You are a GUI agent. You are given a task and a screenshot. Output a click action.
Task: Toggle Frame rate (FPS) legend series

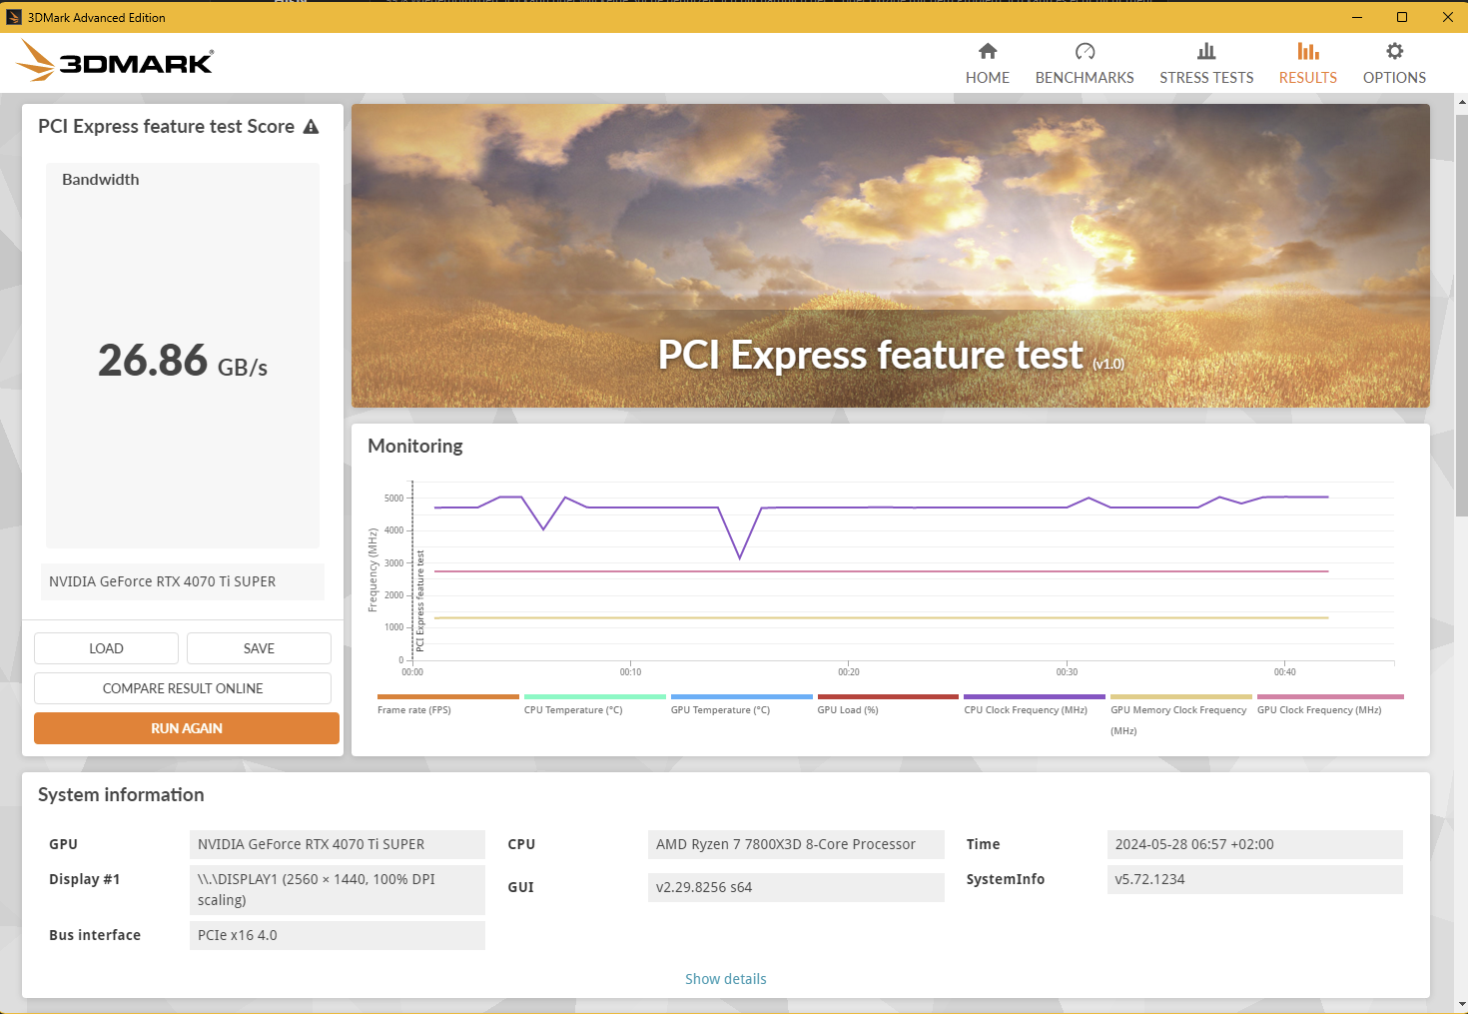click(x=447, y=704)
